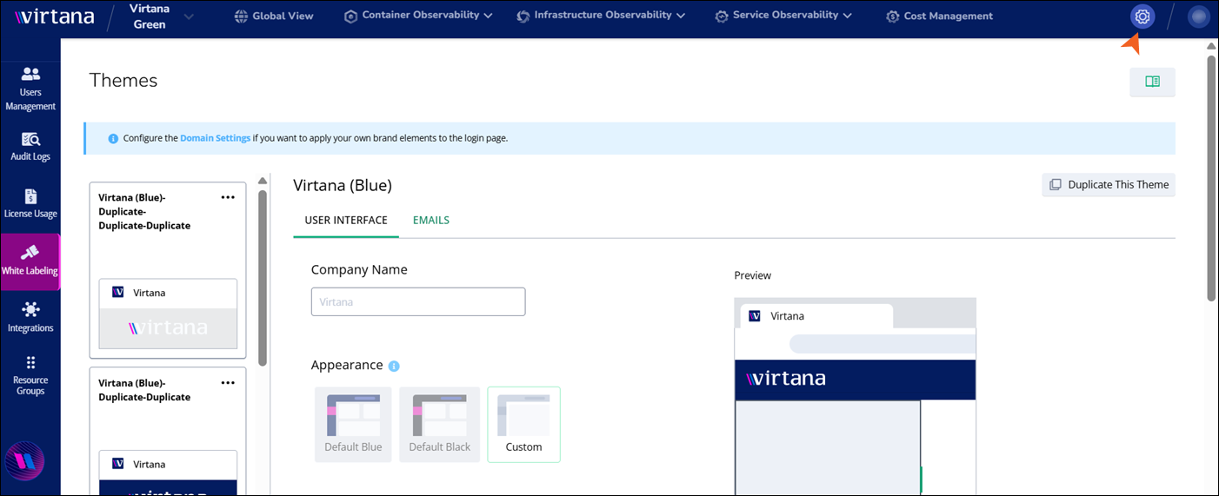Click the documentation book icon

tap(1152, 82)
